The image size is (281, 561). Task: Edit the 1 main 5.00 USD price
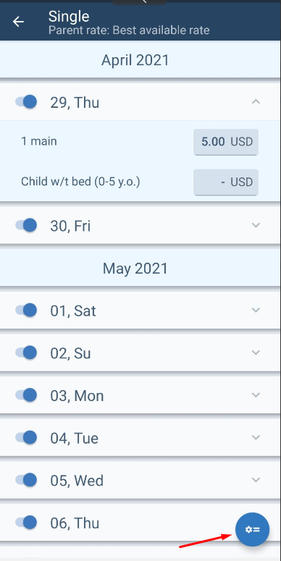(226, 142)
